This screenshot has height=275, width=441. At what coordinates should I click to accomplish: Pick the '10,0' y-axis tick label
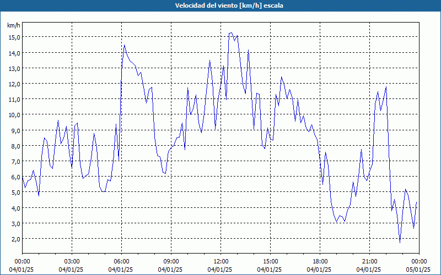(x=14, y=114)
